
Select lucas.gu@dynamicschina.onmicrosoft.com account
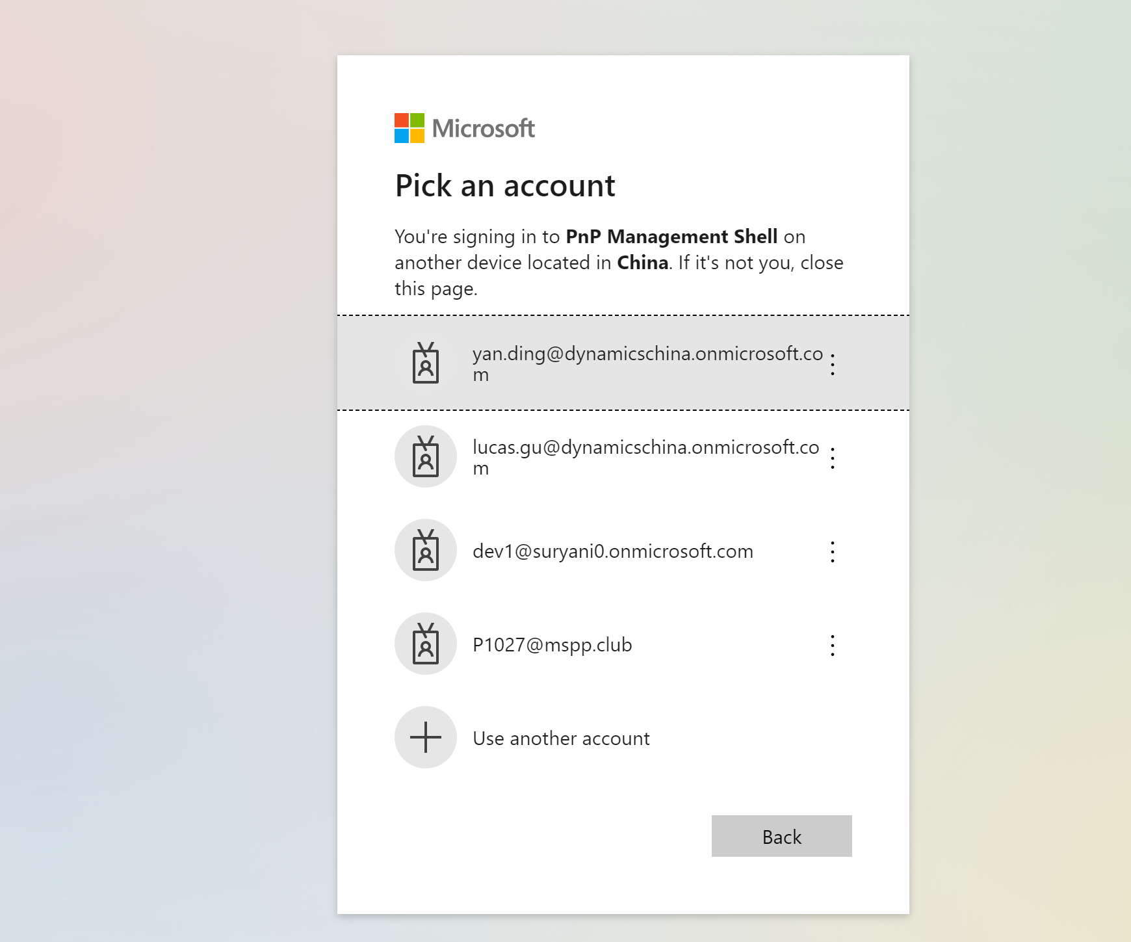[x=623, y=456]
